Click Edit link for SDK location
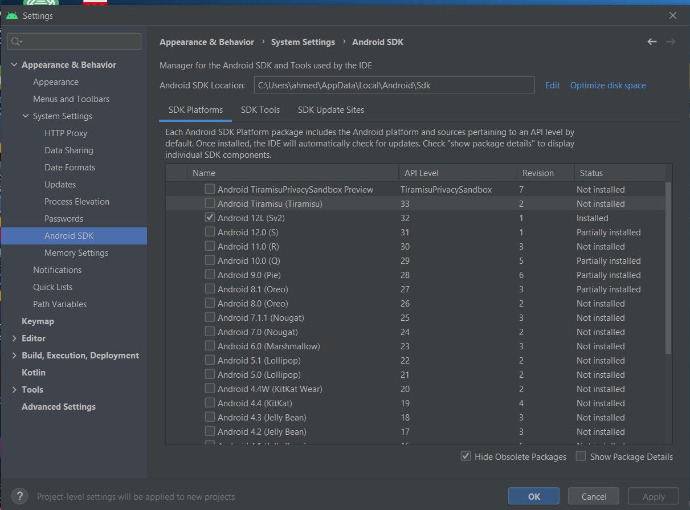690x510 pixels. (553, 85)
